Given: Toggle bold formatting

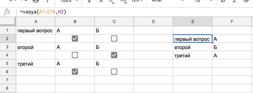Looking at the screenshot, I should click(223, 1).
